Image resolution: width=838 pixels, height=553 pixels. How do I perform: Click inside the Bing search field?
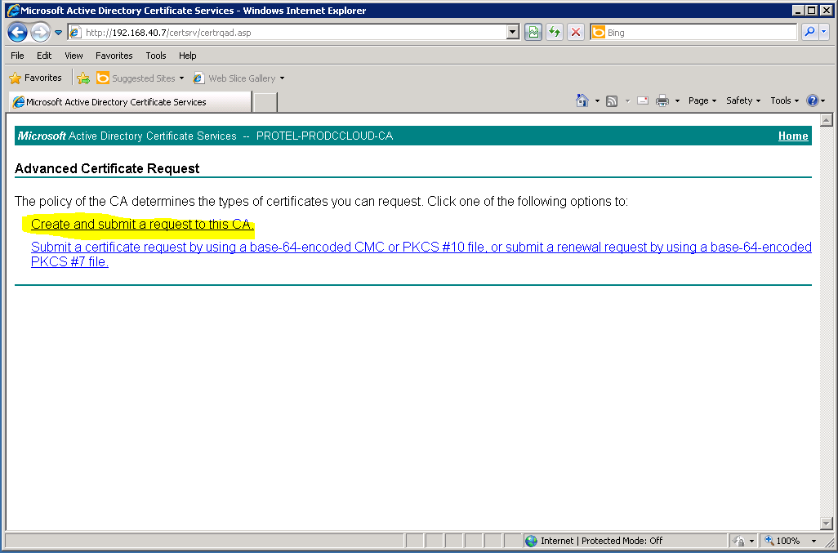click(698, 33)
